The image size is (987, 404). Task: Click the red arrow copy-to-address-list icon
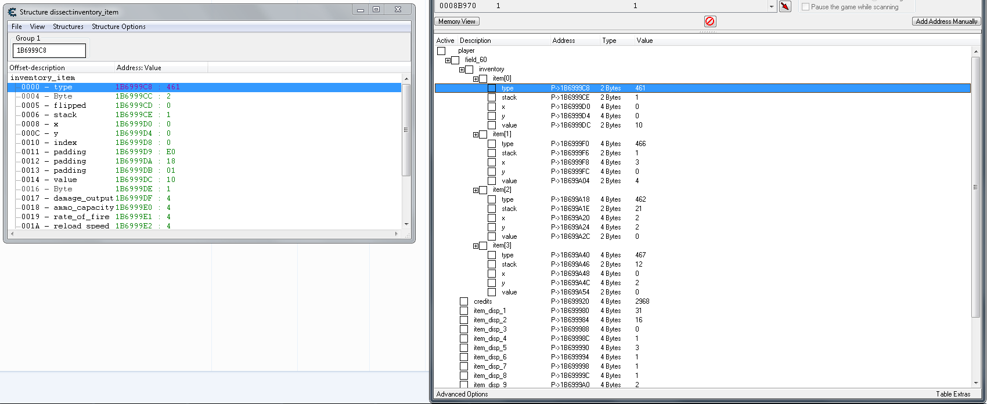click(785, 6)
